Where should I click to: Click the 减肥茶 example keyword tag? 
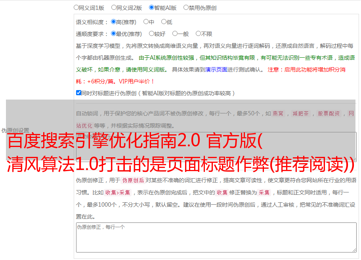coord(301,113)
